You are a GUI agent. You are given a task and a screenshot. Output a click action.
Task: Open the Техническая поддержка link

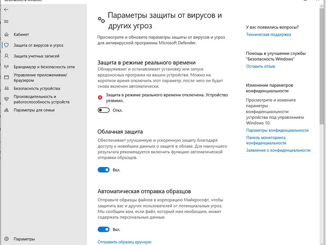coord(269,34)
